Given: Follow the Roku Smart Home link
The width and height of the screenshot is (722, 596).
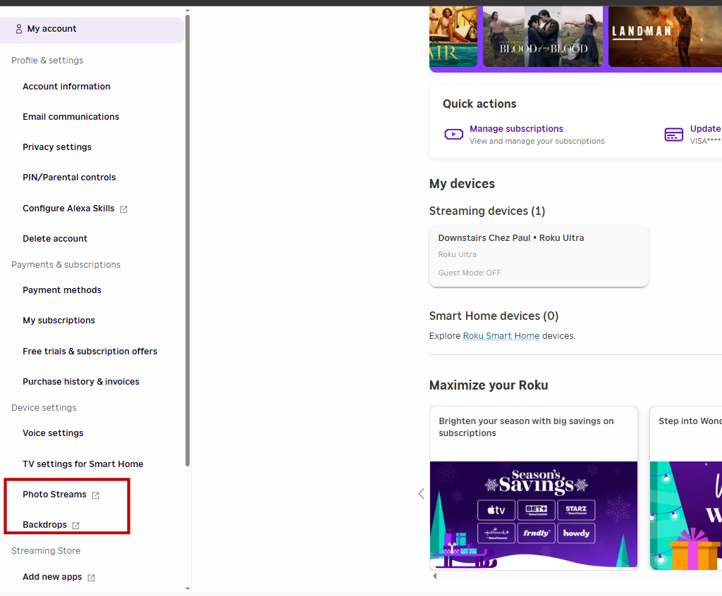Looking at the screenshot, I should click(x=501, y=336).
